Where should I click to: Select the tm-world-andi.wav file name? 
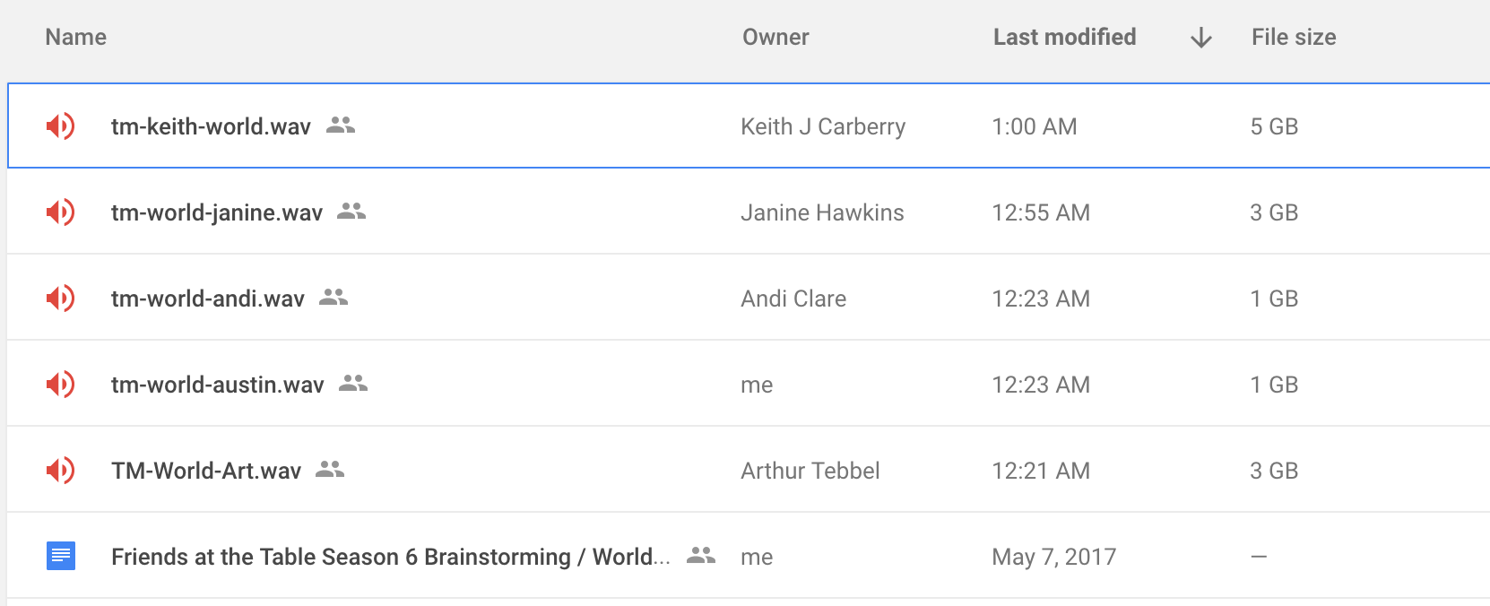pyautogui.click(x=208, y=299)
